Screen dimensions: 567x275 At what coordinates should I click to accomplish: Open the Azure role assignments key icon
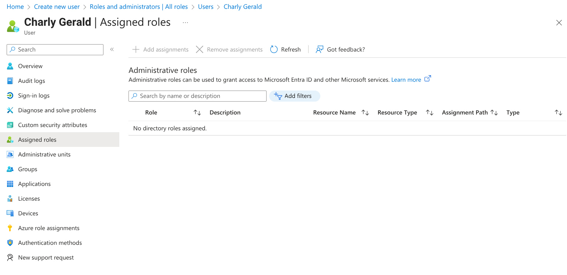10,228
